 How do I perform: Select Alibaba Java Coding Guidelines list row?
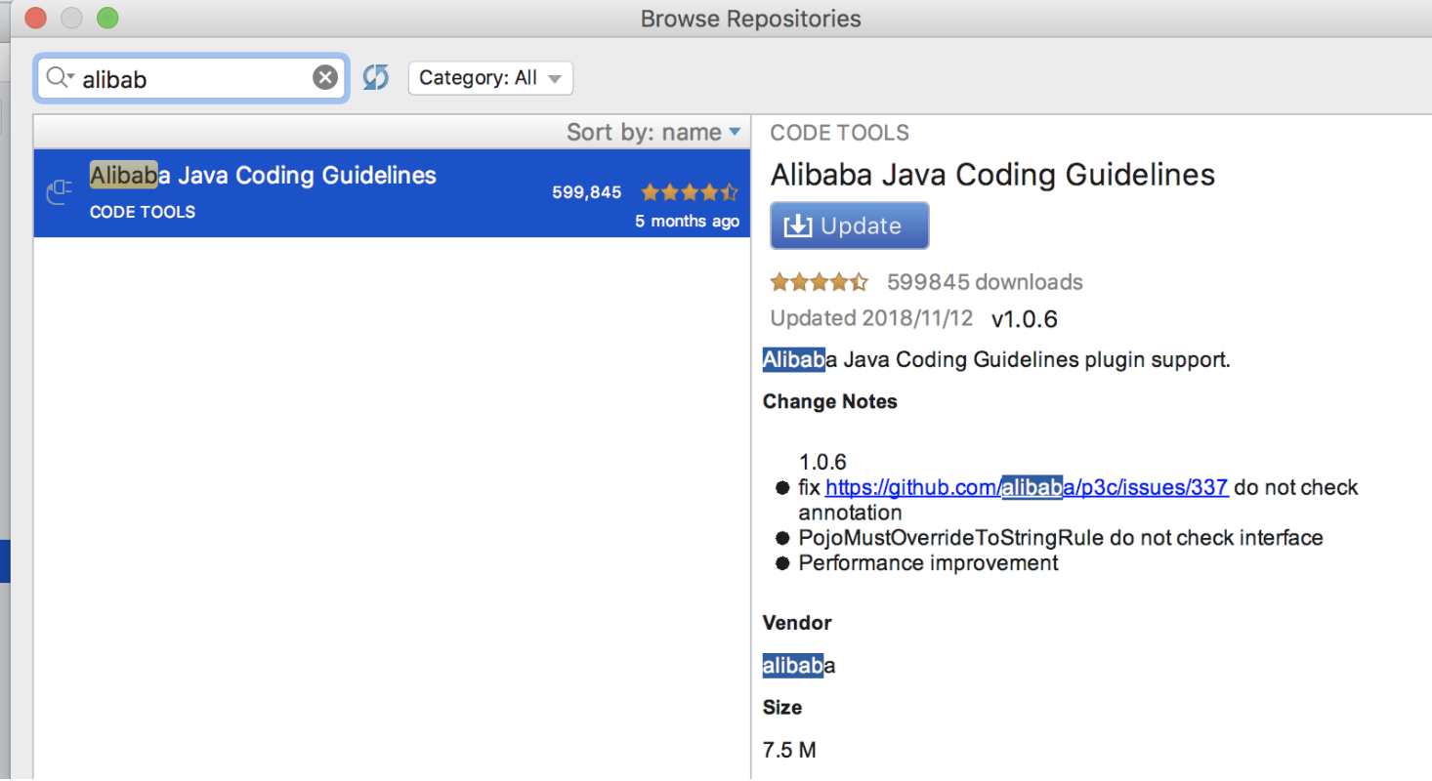coord(392,193)
